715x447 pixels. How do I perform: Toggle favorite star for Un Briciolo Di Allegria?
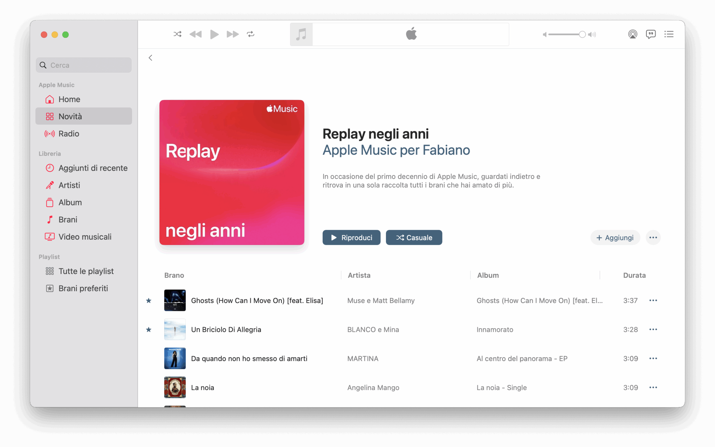click(x=149, y=330)
